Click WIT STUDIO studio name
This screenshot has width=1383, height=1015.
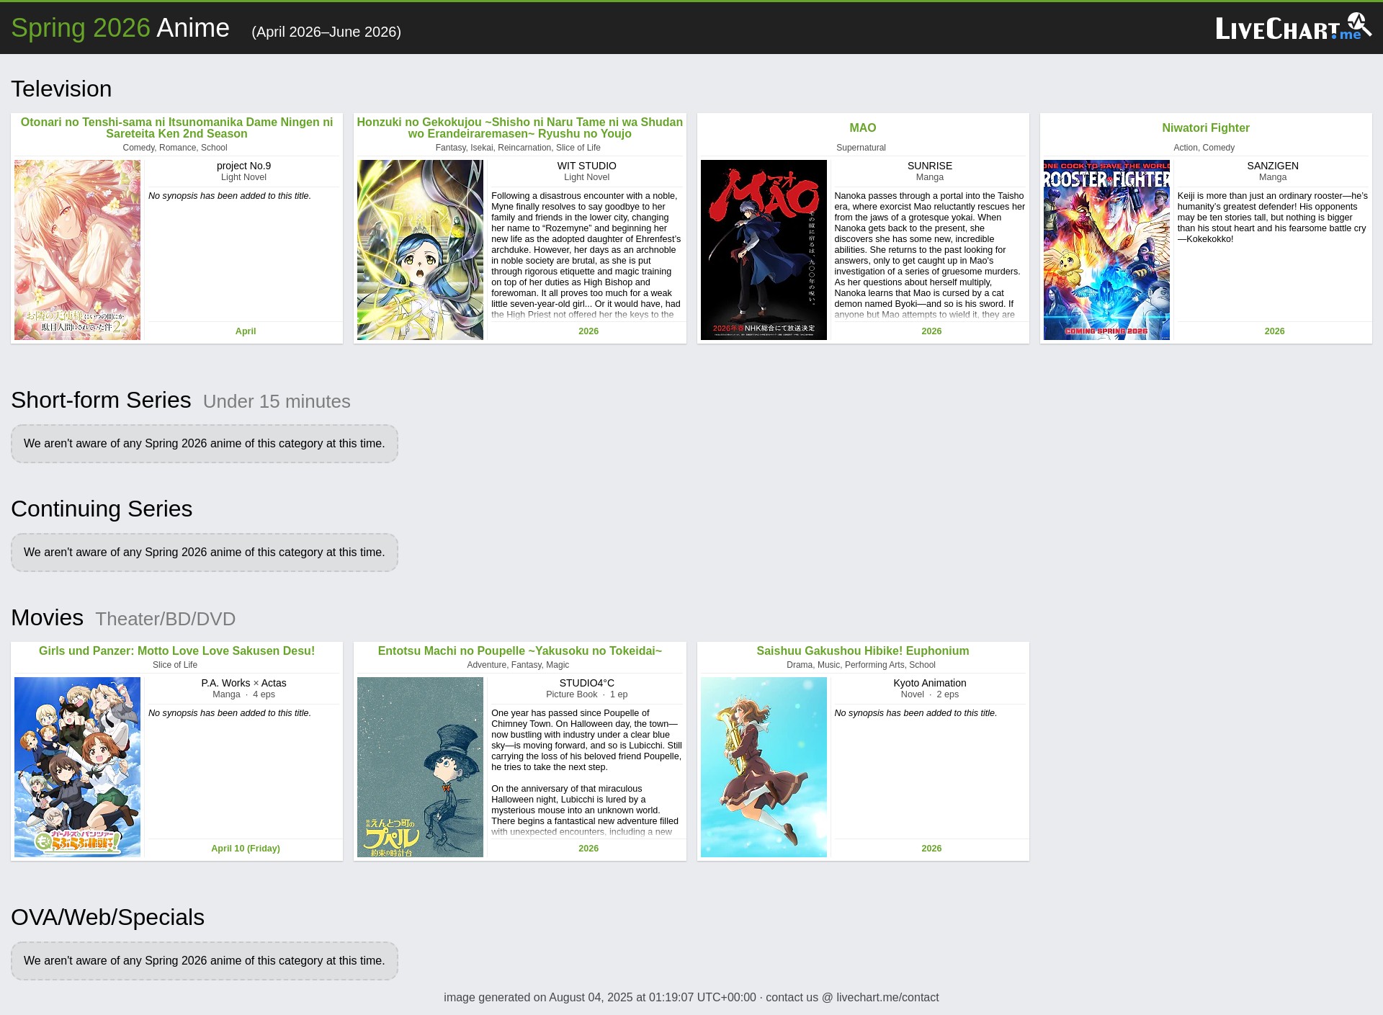click(586, 166)
